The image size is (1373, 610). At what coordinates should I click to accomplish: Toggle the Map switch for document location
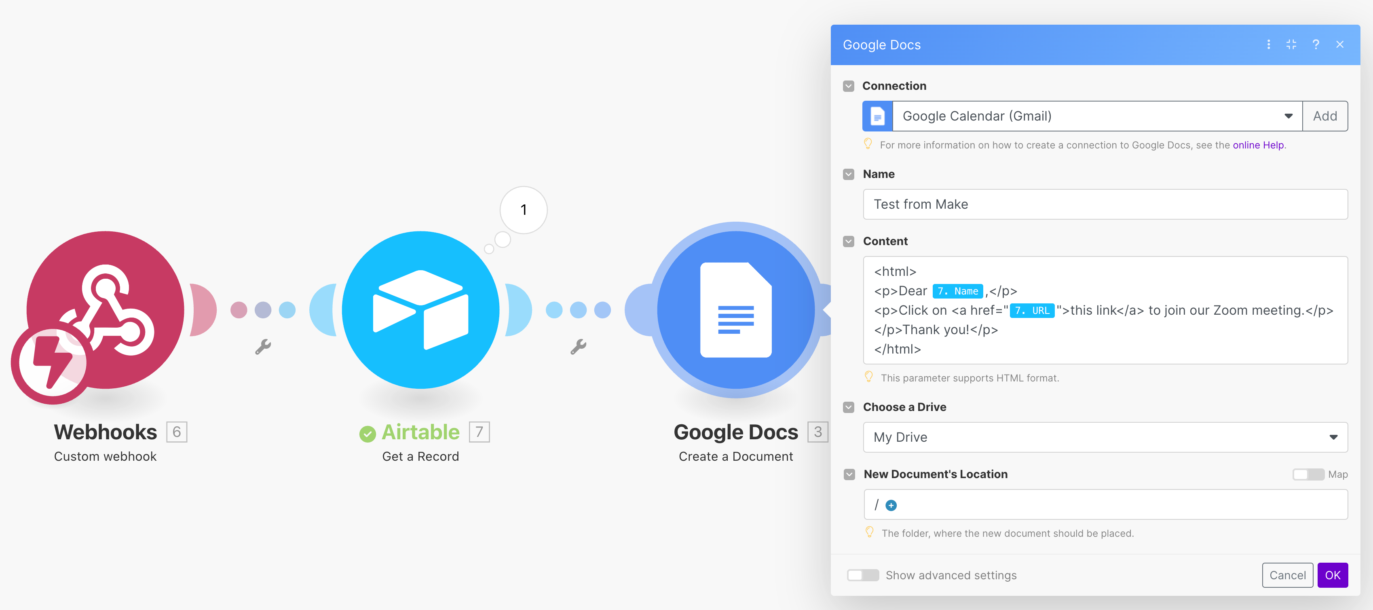(x=1308, y=474)
